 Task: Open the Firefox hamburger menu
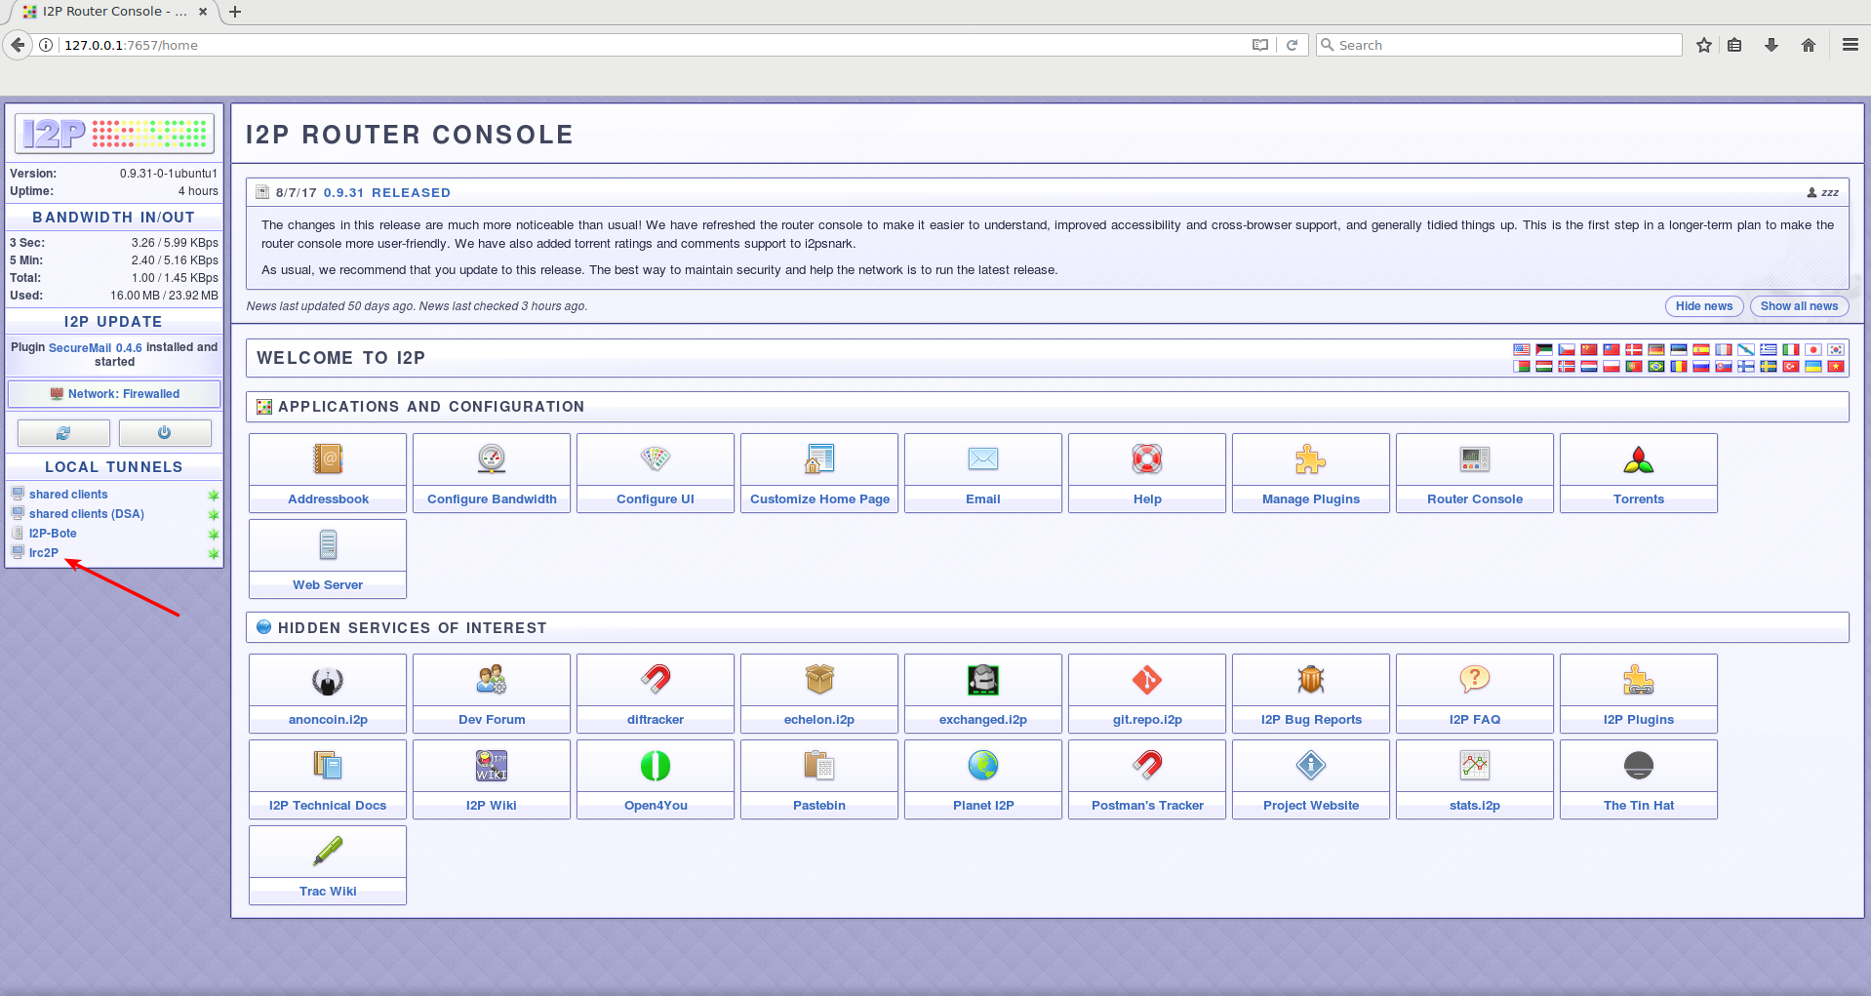click(1850, 45)
